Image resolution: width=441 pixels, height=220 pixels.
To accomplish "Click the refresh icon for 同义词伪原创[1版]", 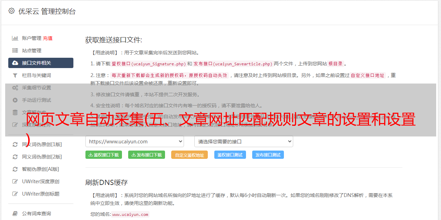I will [x=15, y=144].
